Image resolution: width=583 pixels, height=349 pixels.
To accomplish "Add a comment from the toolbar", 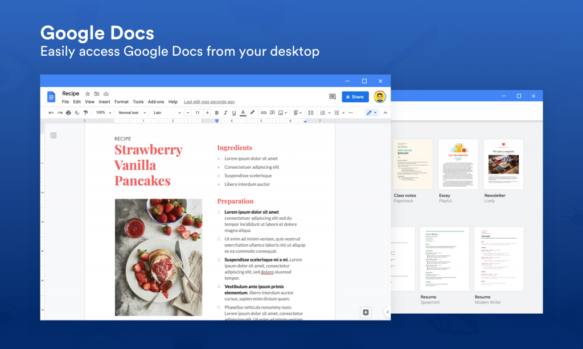I will coord(272,113).
